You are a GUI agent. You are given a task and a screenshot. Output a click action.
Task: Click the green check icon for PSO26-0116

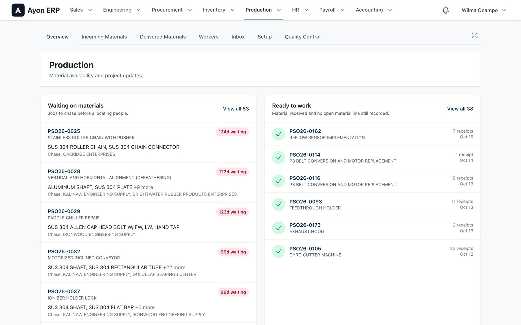[x=278, y=181]
